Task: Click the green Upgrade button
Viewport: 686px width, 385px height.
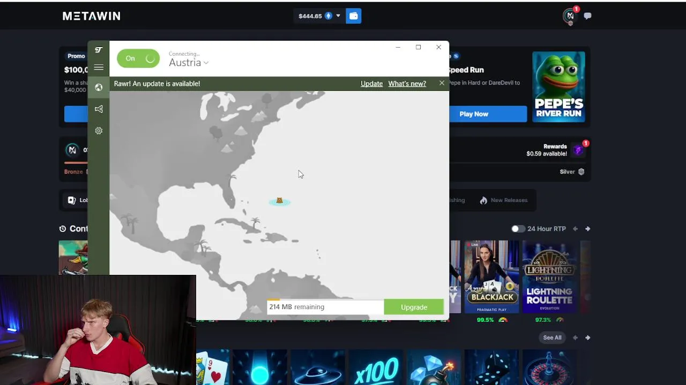Action: [414, 307]
